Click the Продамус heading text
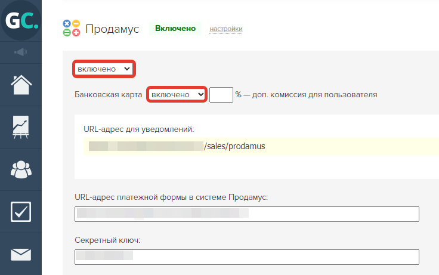Viewport: 439px width, 275px height. [112, 29]
